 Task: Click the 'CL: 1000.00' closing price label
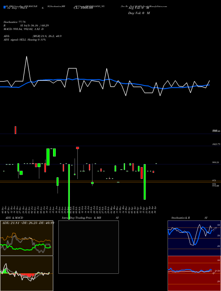coord(83,8)
